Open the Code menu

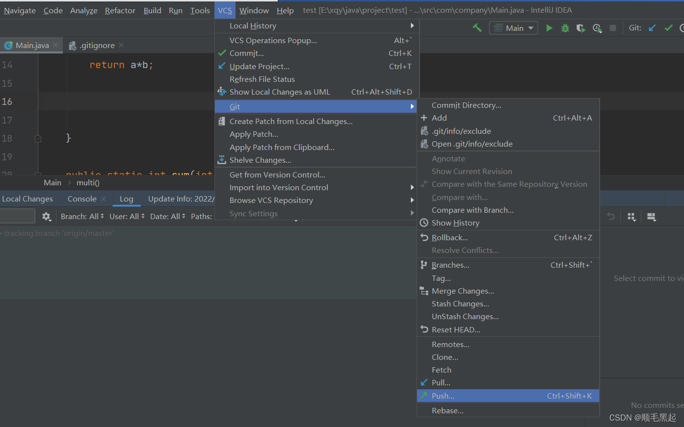pos(53,10)
